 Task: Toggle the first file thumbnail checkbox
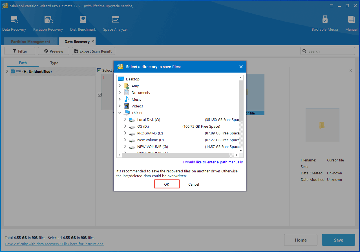(x=100, y=94)
